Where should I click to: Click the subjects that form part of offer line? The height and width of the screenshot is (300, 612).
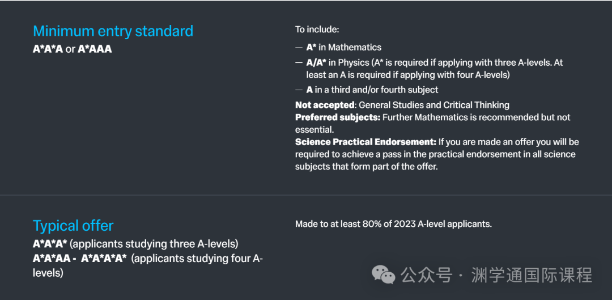click(x=366, y=166)
